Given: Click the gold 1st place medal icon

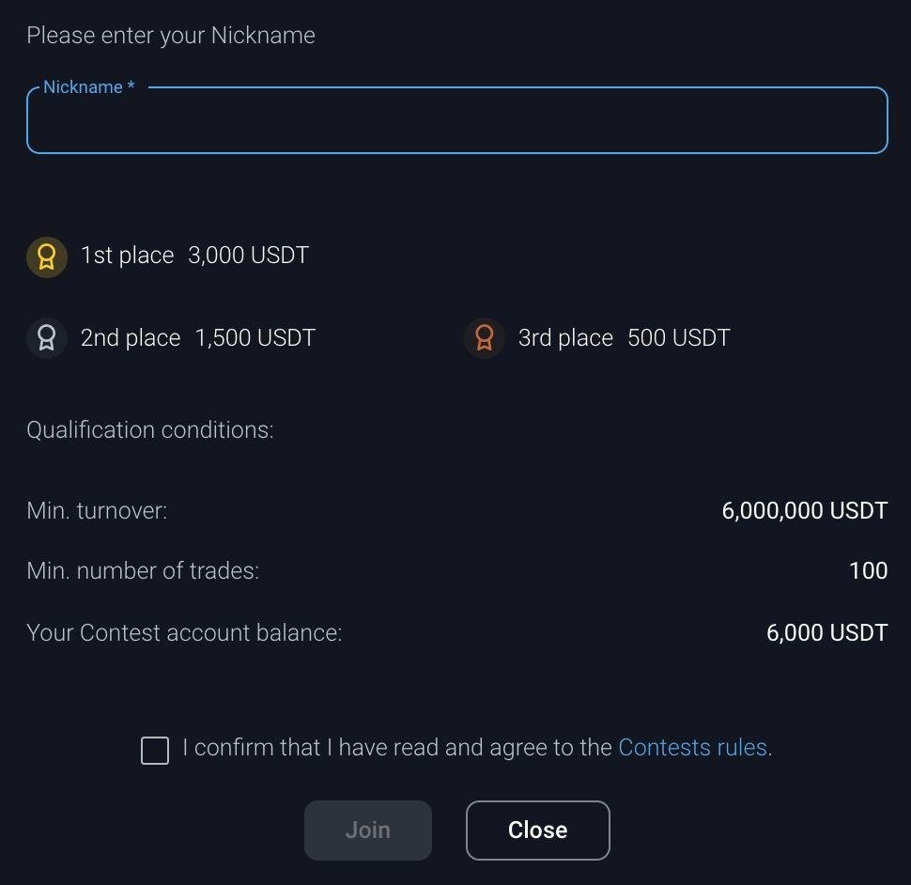Looking at the screenshot, I should [47, 256].
